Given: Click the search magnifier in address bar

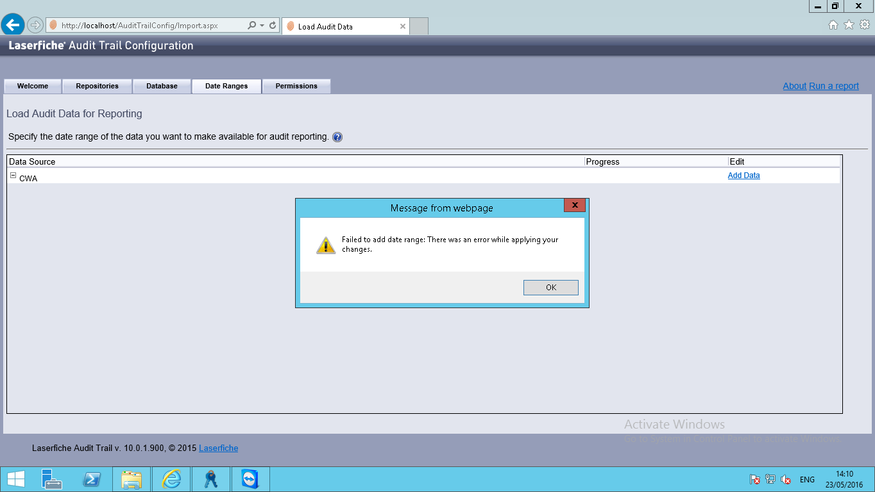Looking at the screenshot, I should [x=252, y=26].
